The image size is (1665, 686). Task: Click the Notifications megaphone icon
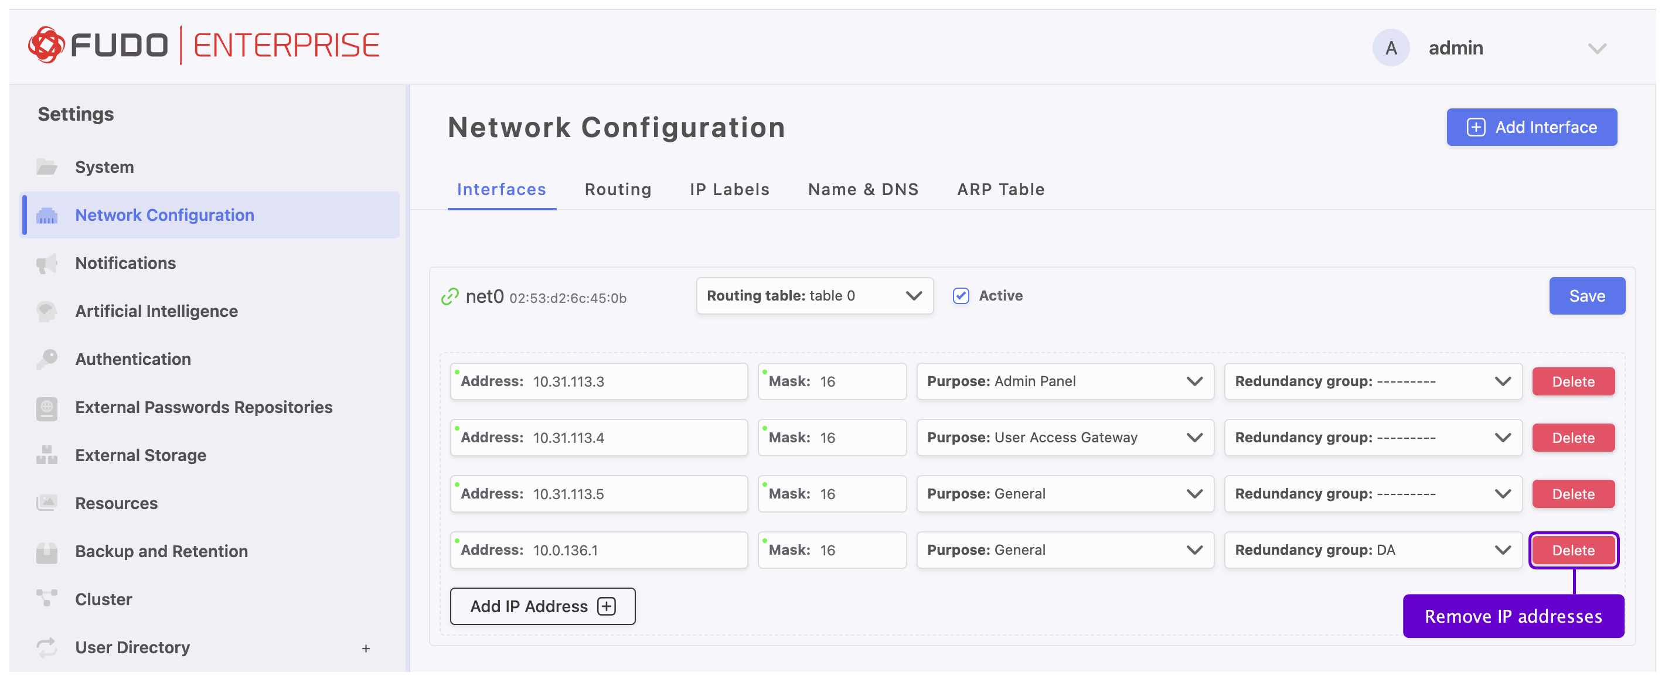[46, 264]
